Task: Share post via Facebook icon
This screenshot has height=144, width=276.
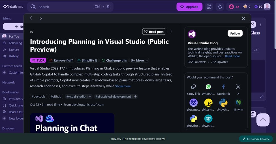Action: 223,87
